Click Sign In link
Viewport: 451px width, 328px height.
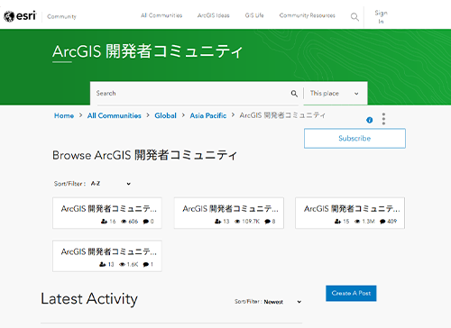click(381, 17)
